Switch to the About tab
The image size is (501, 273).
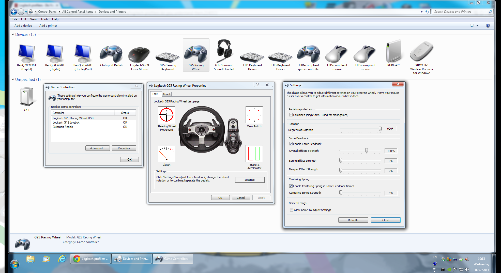pos(166,94)
